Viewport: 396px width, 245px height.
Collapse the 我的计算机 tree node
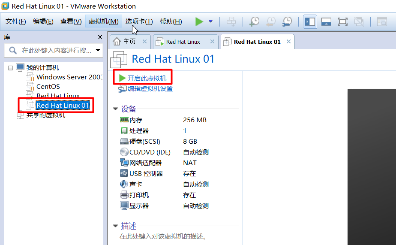pos(10,68)
